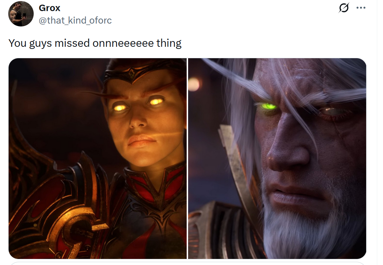
Task: Open the left image of the red-armored elf
Action: pos(97,158)
